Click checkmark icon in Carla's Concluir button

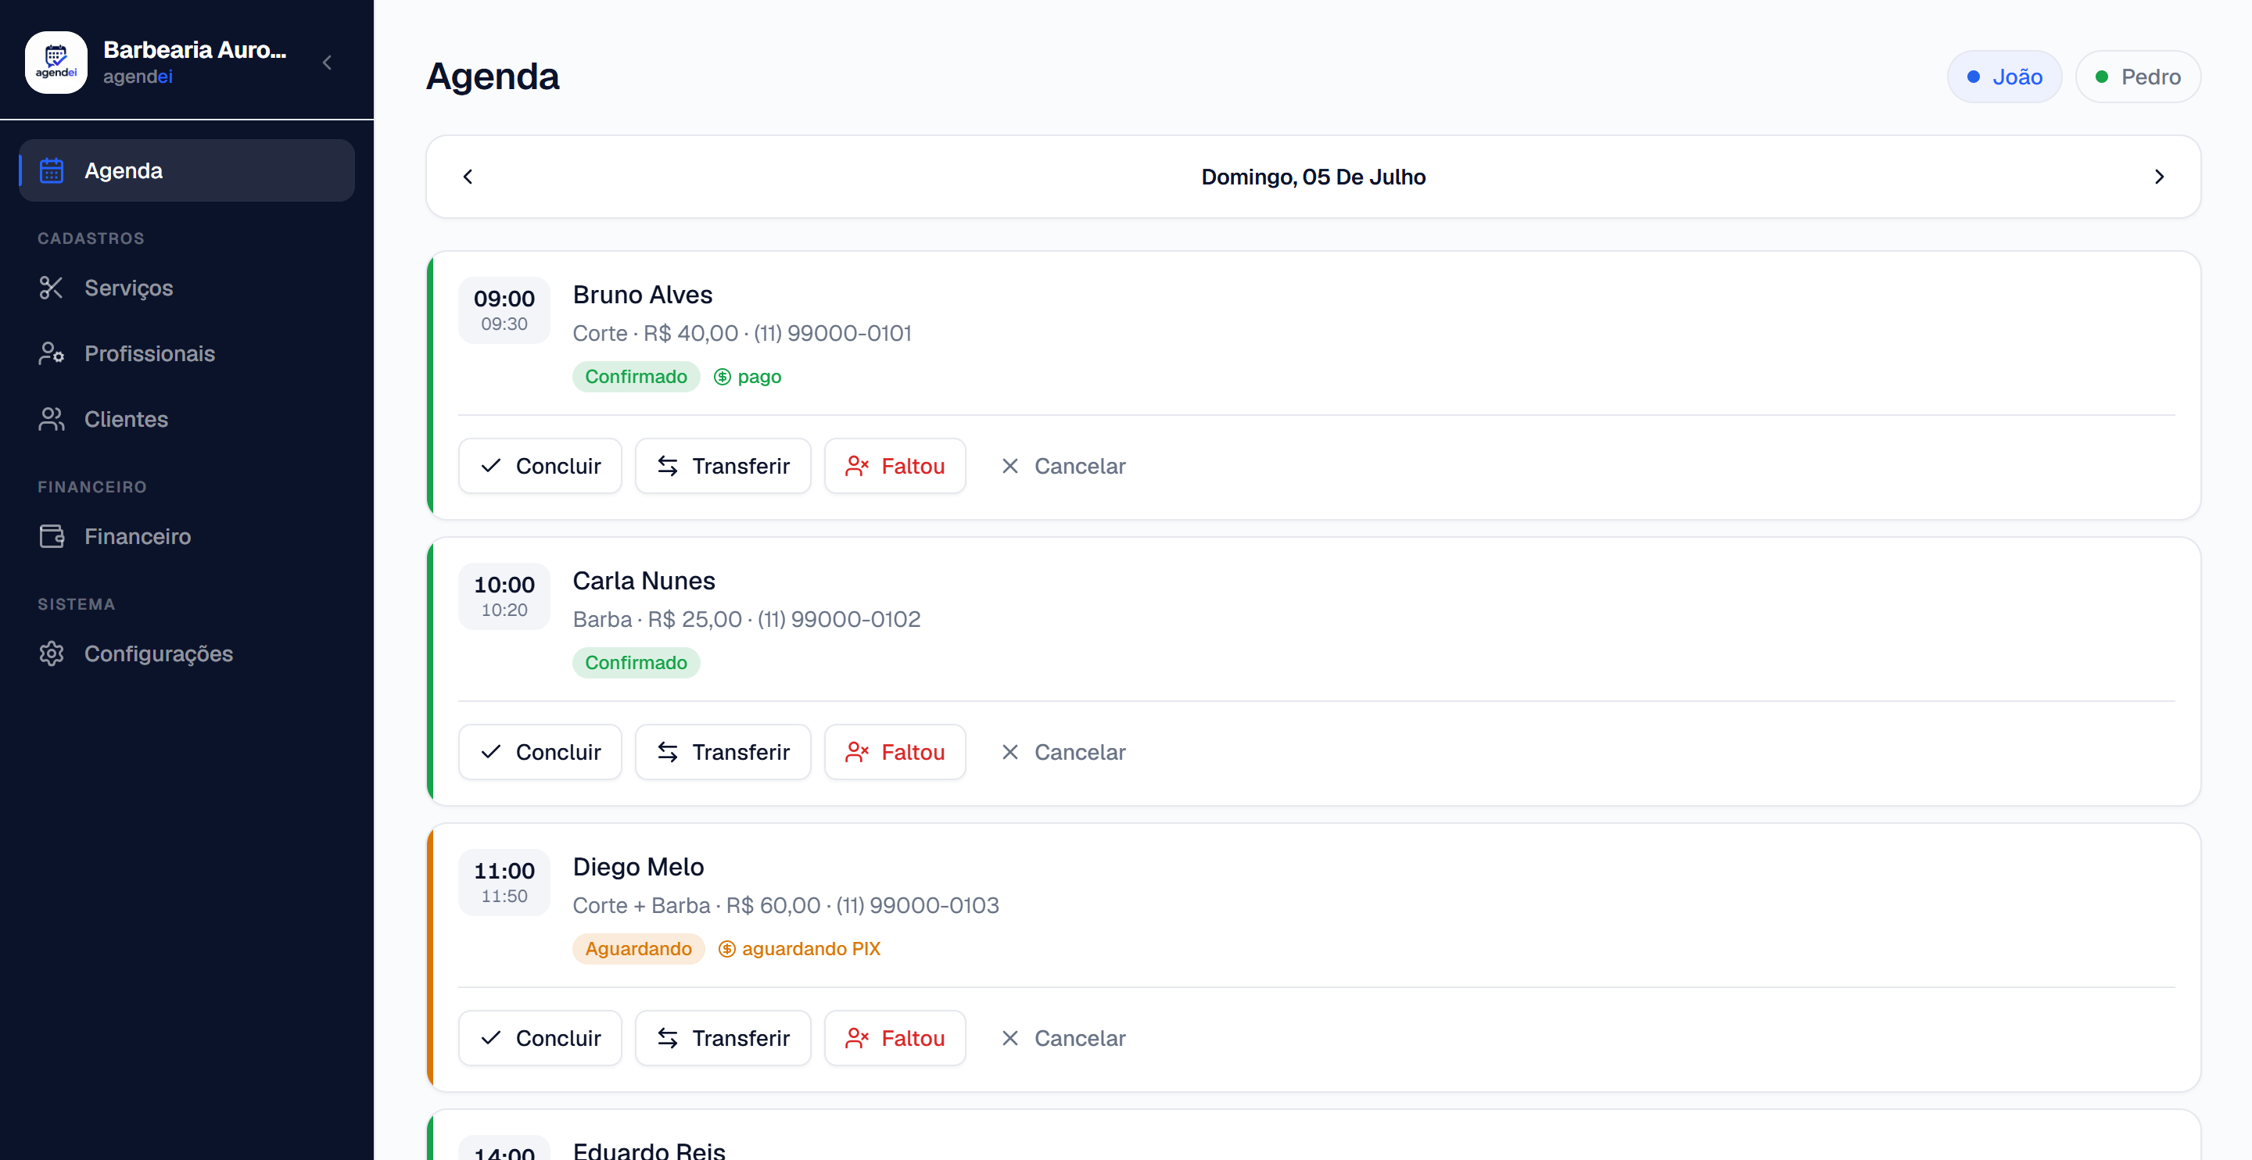[x=491, y=752]
